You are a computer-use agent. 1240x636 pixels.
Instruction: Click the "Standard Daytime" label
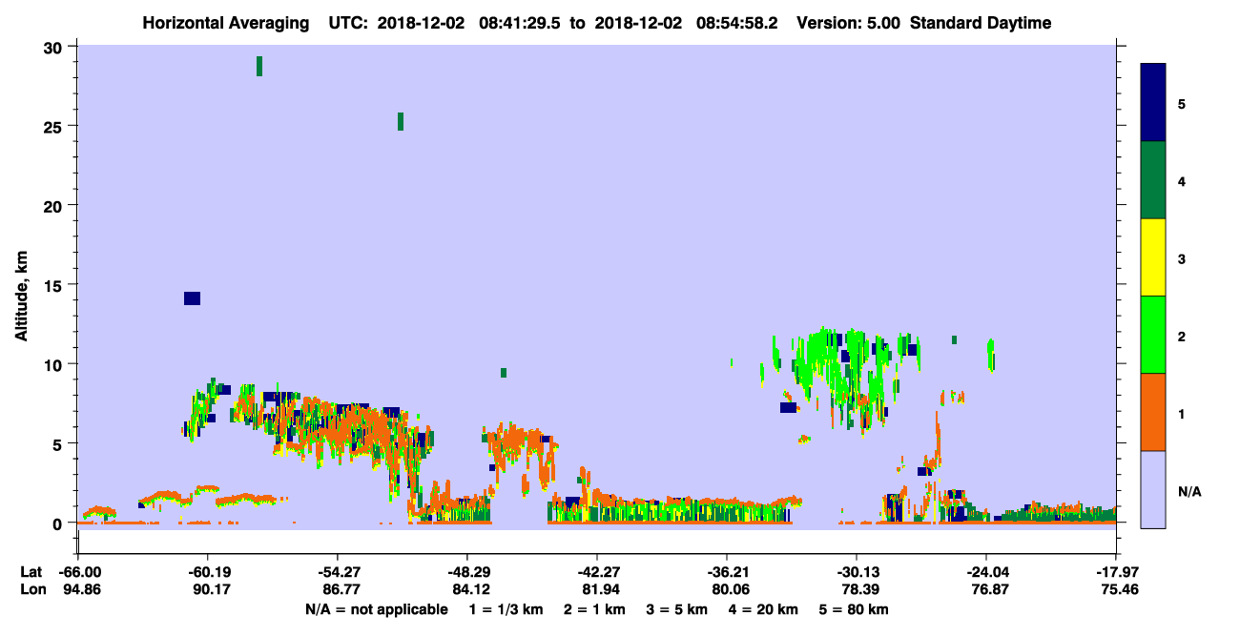[981, 23]
